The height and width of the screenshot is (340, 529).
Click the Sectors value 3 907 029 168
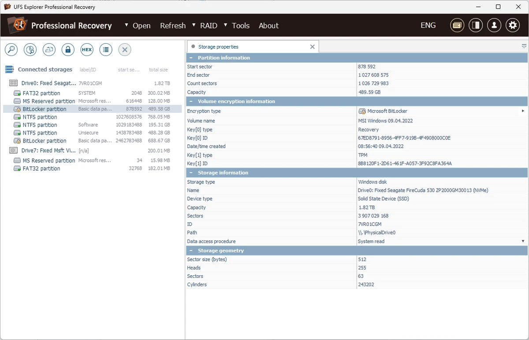[373, 216]
